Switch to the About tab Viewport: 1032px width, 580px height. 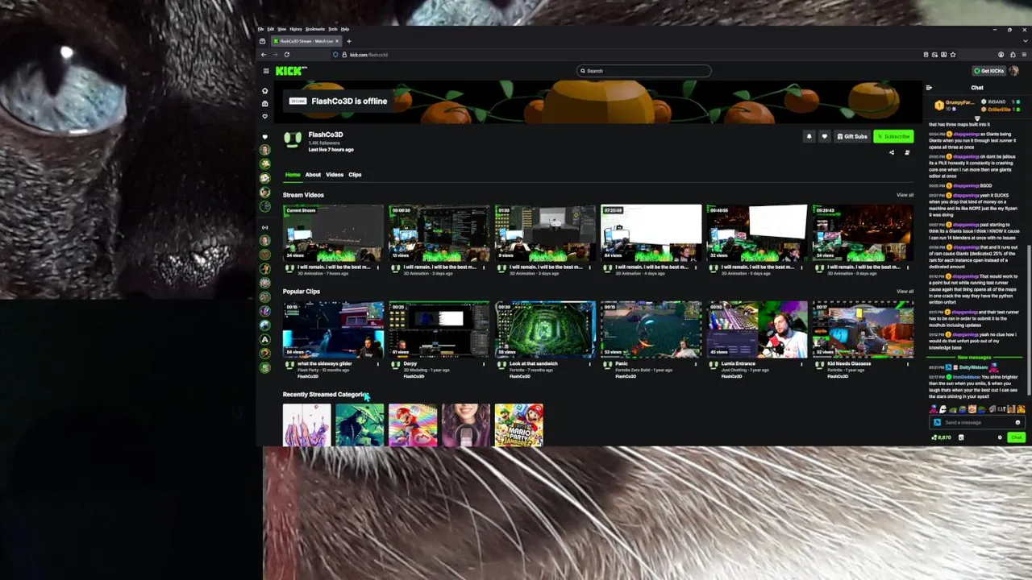coord(313,175)
